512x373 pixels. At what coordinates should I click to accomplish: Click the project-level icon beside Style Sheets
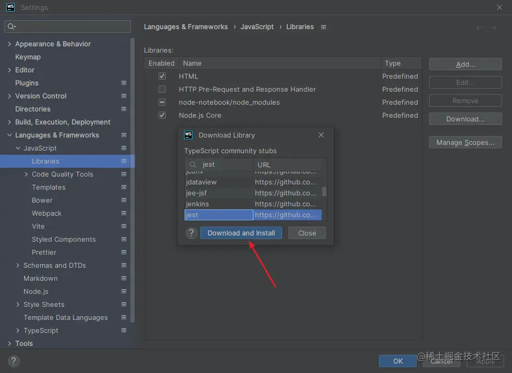tap(124, 304)
